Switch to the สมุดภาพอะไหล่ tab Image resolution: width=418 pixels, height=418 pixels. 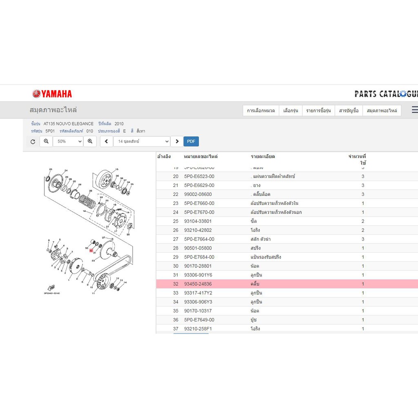tap(382, 111)
